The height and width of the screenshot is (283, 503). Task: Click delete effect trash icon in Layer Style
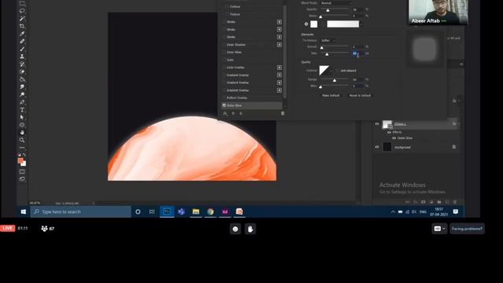[x=283, y=113]
